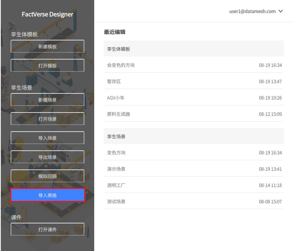Open recent template 会变色的方块
Image resolution: width=293 pixels, height=251 pixels.
coord(194,65)
